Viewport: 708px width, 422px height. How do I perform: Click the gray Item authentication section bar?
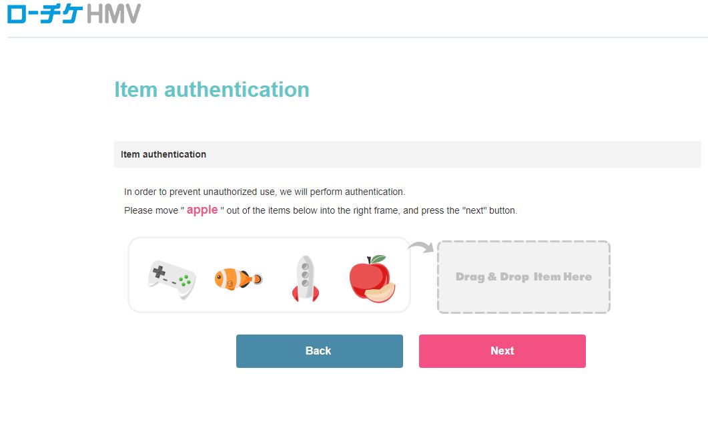click(408, 154)
